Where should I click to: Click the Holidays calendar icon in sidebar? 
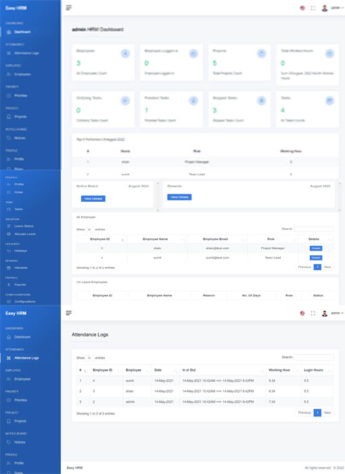point(9,251)
